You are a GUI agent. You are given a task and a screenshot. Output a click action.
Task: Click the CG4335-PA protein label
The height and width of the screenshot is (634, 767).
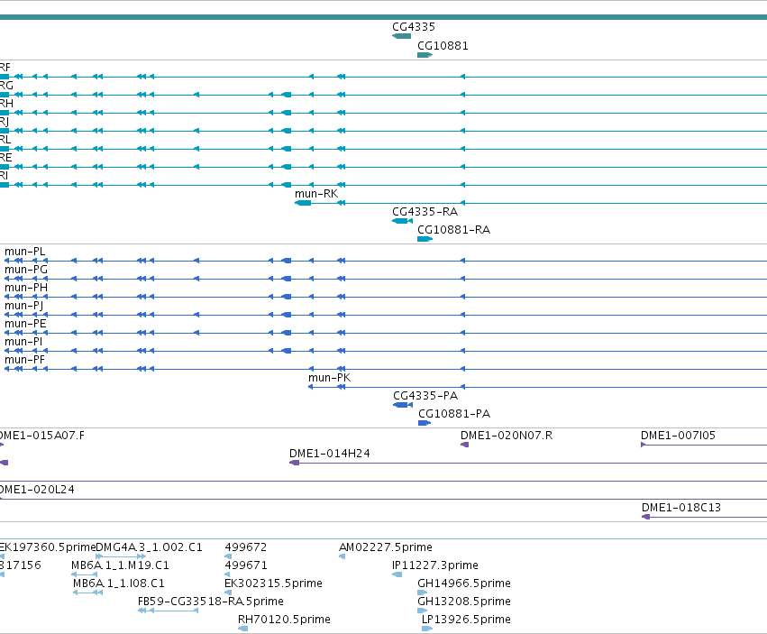[425, 396]
